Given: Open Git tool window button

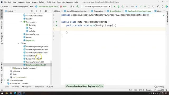Looking at the screenshot, I should click(7, 87).
